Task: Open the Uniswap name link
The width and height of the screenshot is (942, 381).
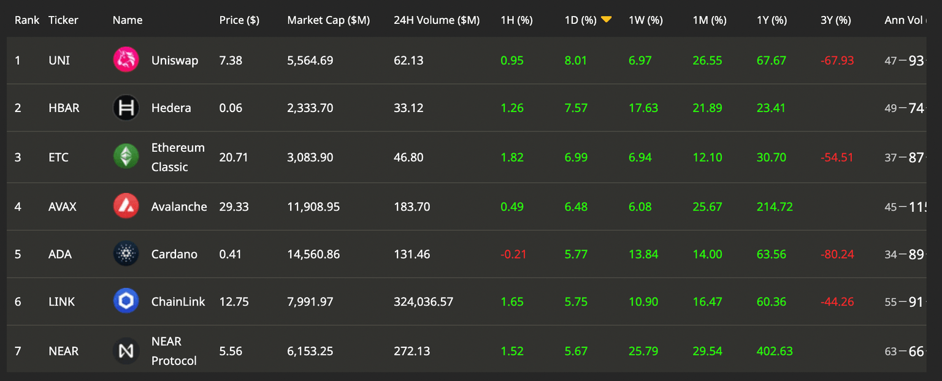Action: (175, 61)
